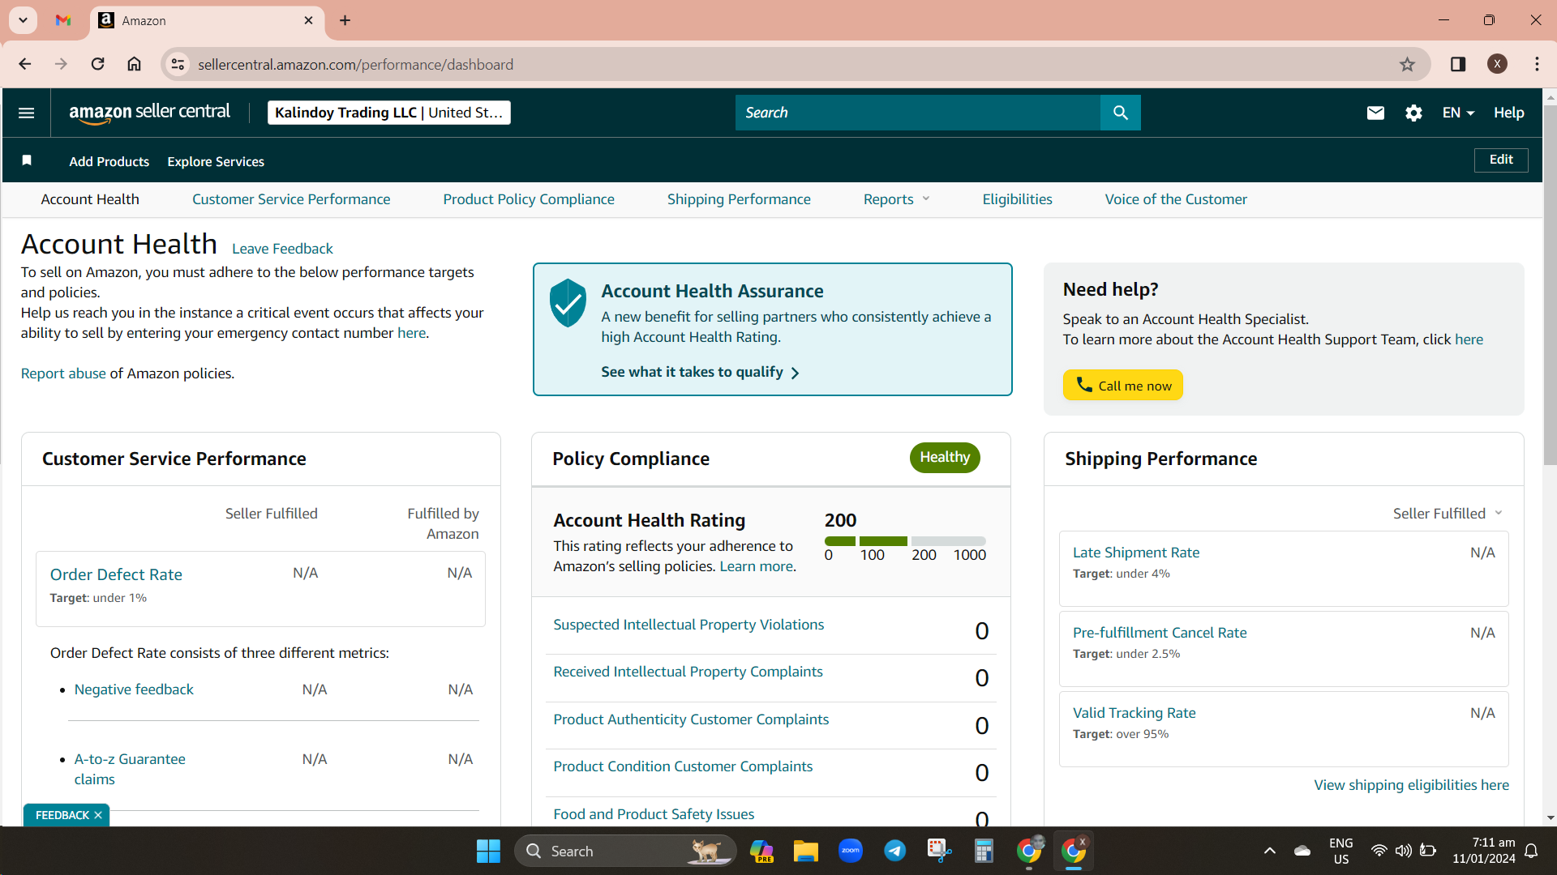Viewport: 1557px width, 875px height.
Task: Change the Seller Fulfilled shipping dropdown
Action: pos(1448,514)
